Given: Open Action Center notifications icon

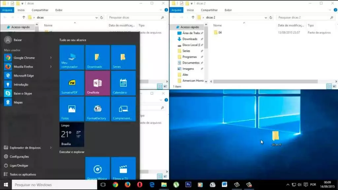Looking at the screenshot, I should [x=306, y=185].
